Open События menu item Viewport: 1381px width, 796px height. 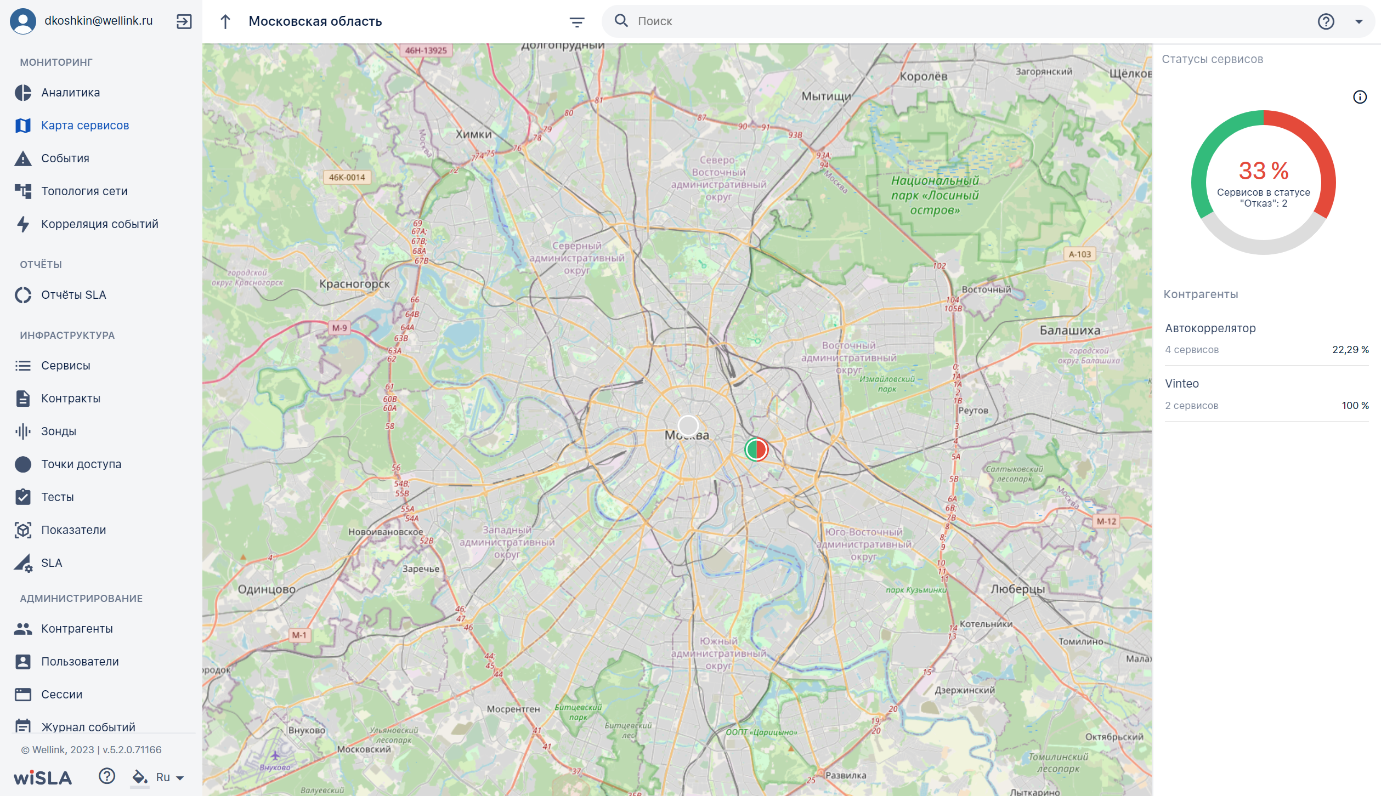tap(65, 158)
